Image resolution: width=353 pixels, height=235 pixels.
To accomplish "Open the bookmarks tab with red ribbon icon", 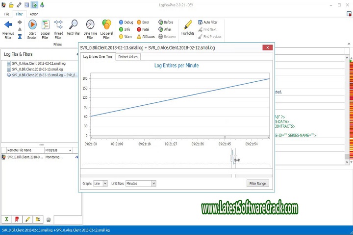I will (x=17, y=219).
